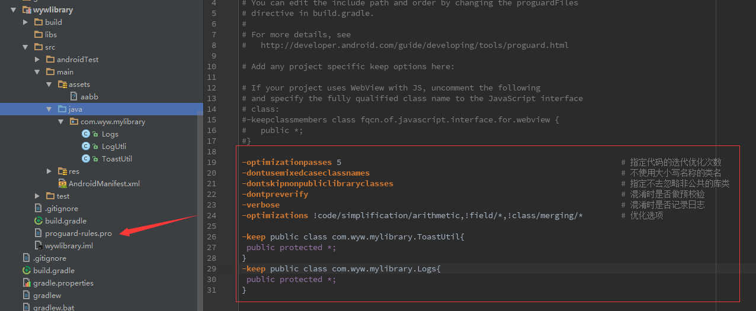Click the AndroidManifest.xml file icon

(62, 184)
